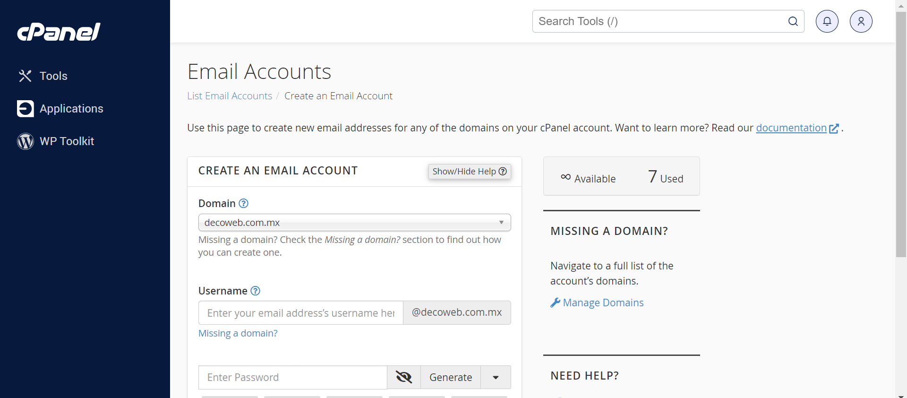
Task: Click the Generate password button
Action: pos(450,377)
